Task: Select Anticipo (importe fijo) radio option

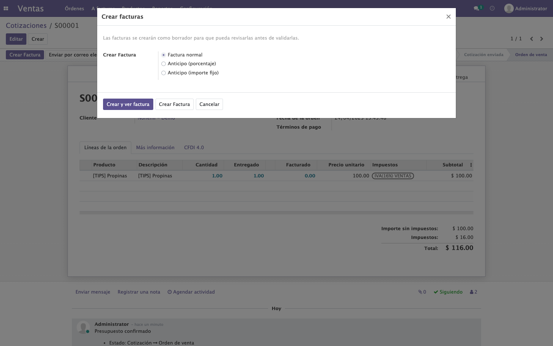Action: pyautogui.click(x=164, y=73)
